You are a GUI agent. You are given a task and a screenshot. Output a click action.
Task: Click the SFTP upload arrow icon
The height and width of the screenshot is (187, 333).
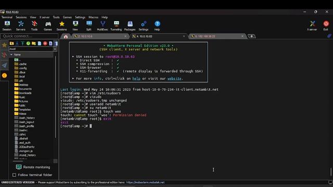(23, 44)
